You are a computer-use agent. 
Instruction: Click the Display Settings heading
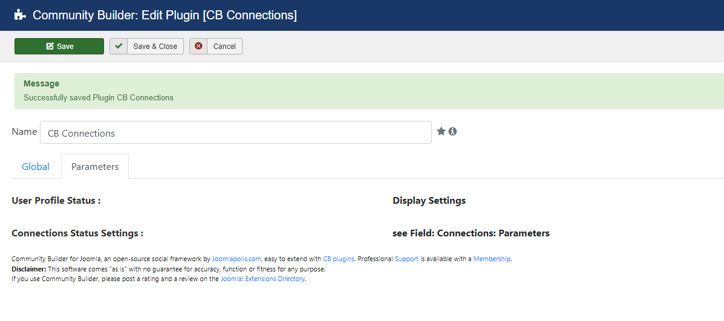tap(429, 201)
